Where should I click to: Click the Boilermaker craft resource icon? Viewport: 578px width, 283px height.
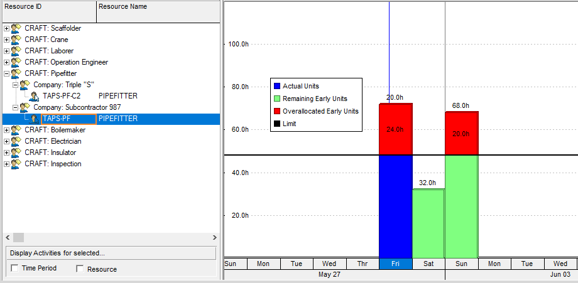coord(16,130)
